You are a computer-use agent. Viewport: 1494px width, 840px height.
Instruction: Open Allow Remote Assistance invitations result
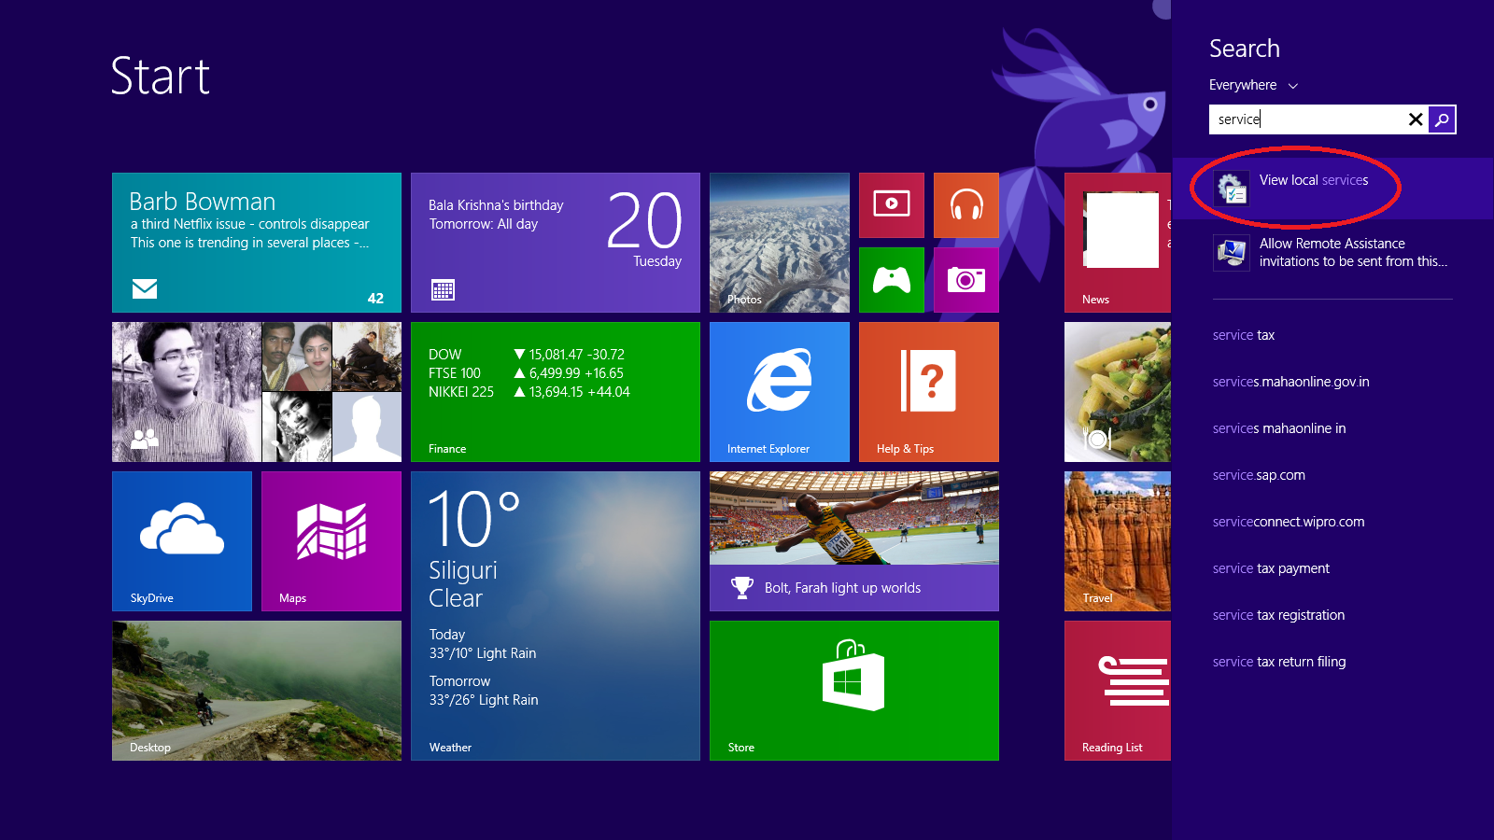pyautogui.click(x=1332, y=252)
